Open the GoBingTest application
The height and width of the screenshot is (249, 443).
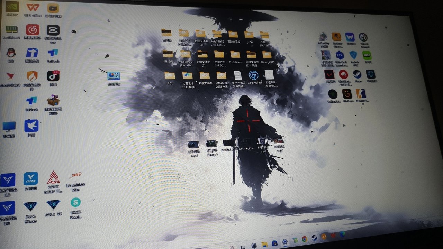point(253,75)
